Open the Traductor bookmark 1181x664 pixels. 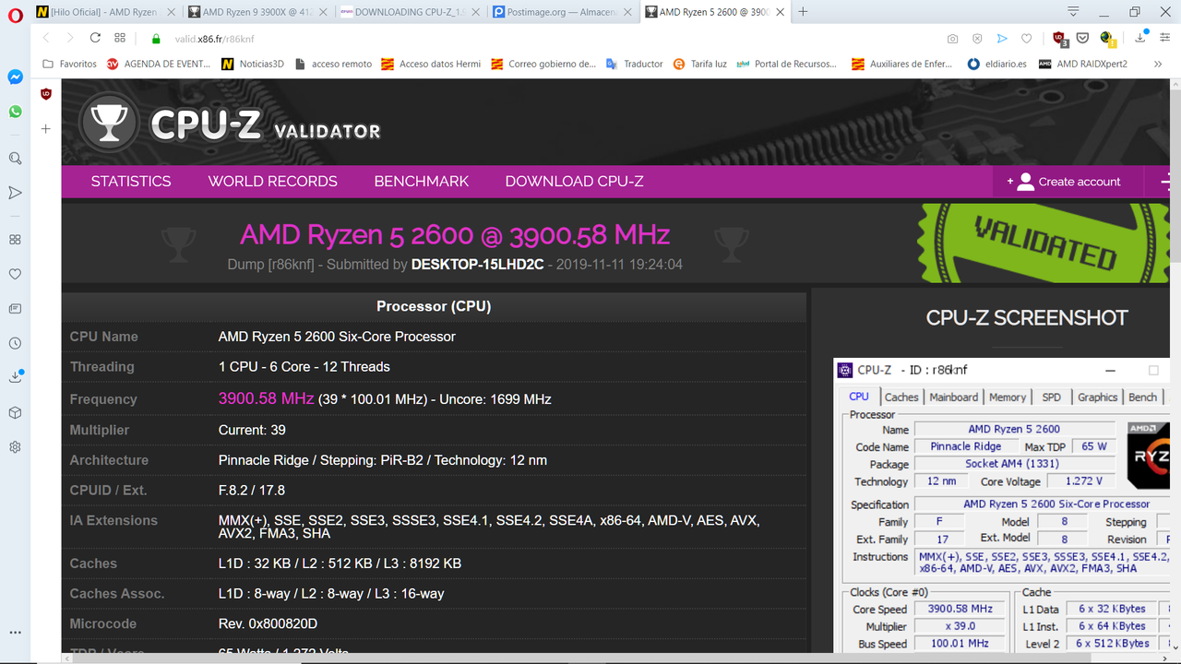(x=635, y=64)
